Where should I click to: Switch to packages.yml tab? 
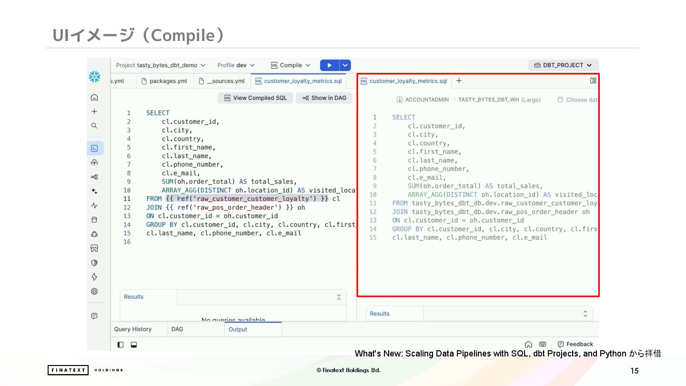point(165,81)
